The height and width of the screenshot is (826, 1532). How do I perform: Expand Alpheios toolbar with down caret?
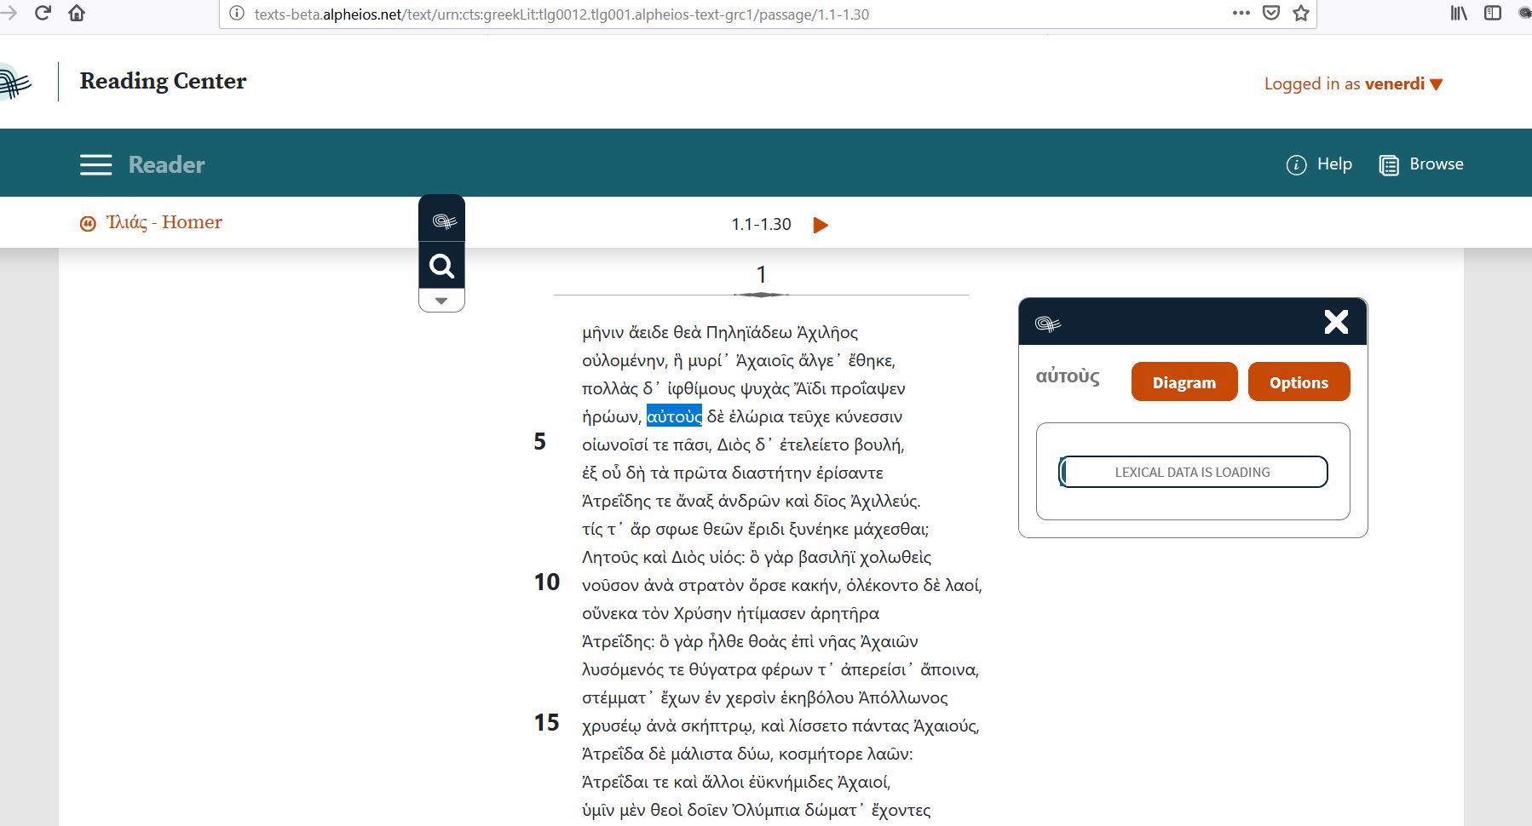tap(441, 301)
